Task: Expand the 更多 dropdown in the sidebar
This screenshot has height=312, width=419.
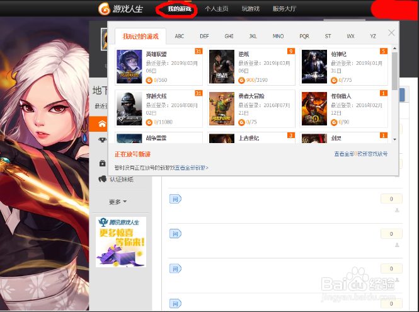Action: click(118, 202)
